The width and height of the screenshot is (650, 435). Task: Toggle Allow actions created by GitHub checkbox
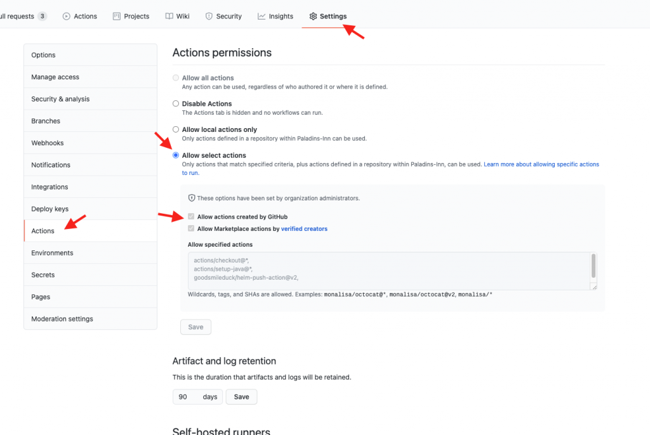point(191,217)
